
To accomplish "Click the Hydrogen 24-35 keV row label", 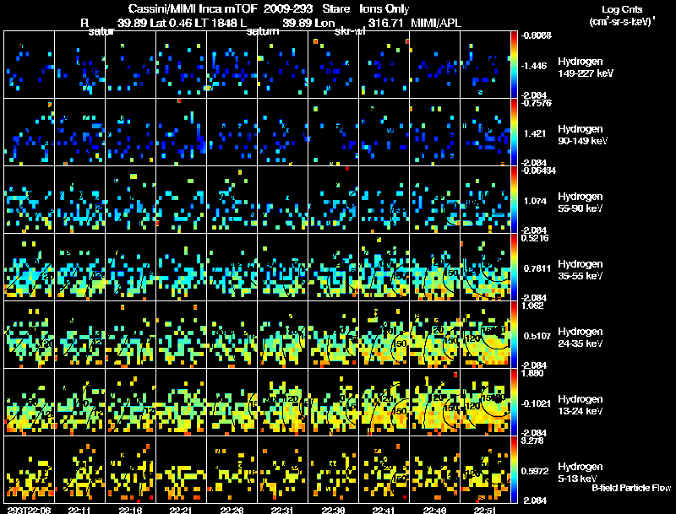I will (581, 338).
